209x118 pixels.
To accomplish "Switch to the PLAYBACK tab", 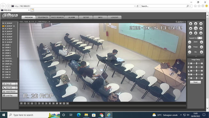I will [43, 17].
